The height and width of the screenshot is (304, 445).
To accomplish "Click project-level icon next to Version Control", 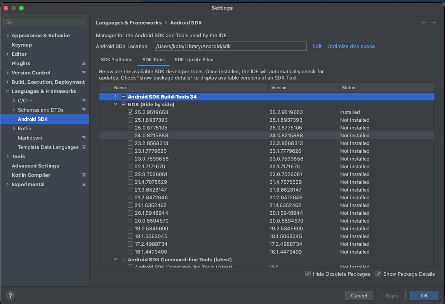I will point(84,73).
